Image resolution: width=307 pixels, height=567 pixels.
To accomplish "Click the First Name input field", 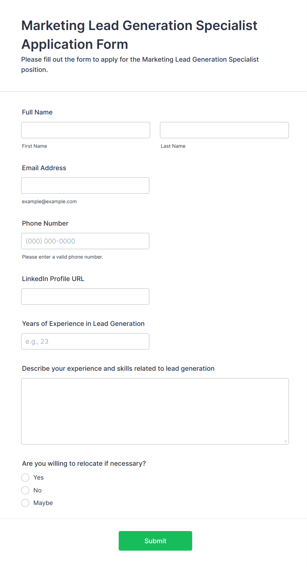I will click(85, 130).
